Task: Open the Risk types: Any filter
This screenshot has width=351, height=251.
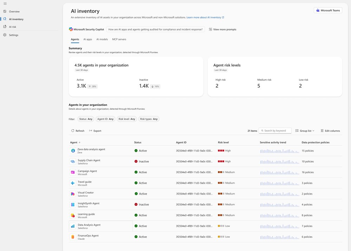Action: tap(149, 119)
